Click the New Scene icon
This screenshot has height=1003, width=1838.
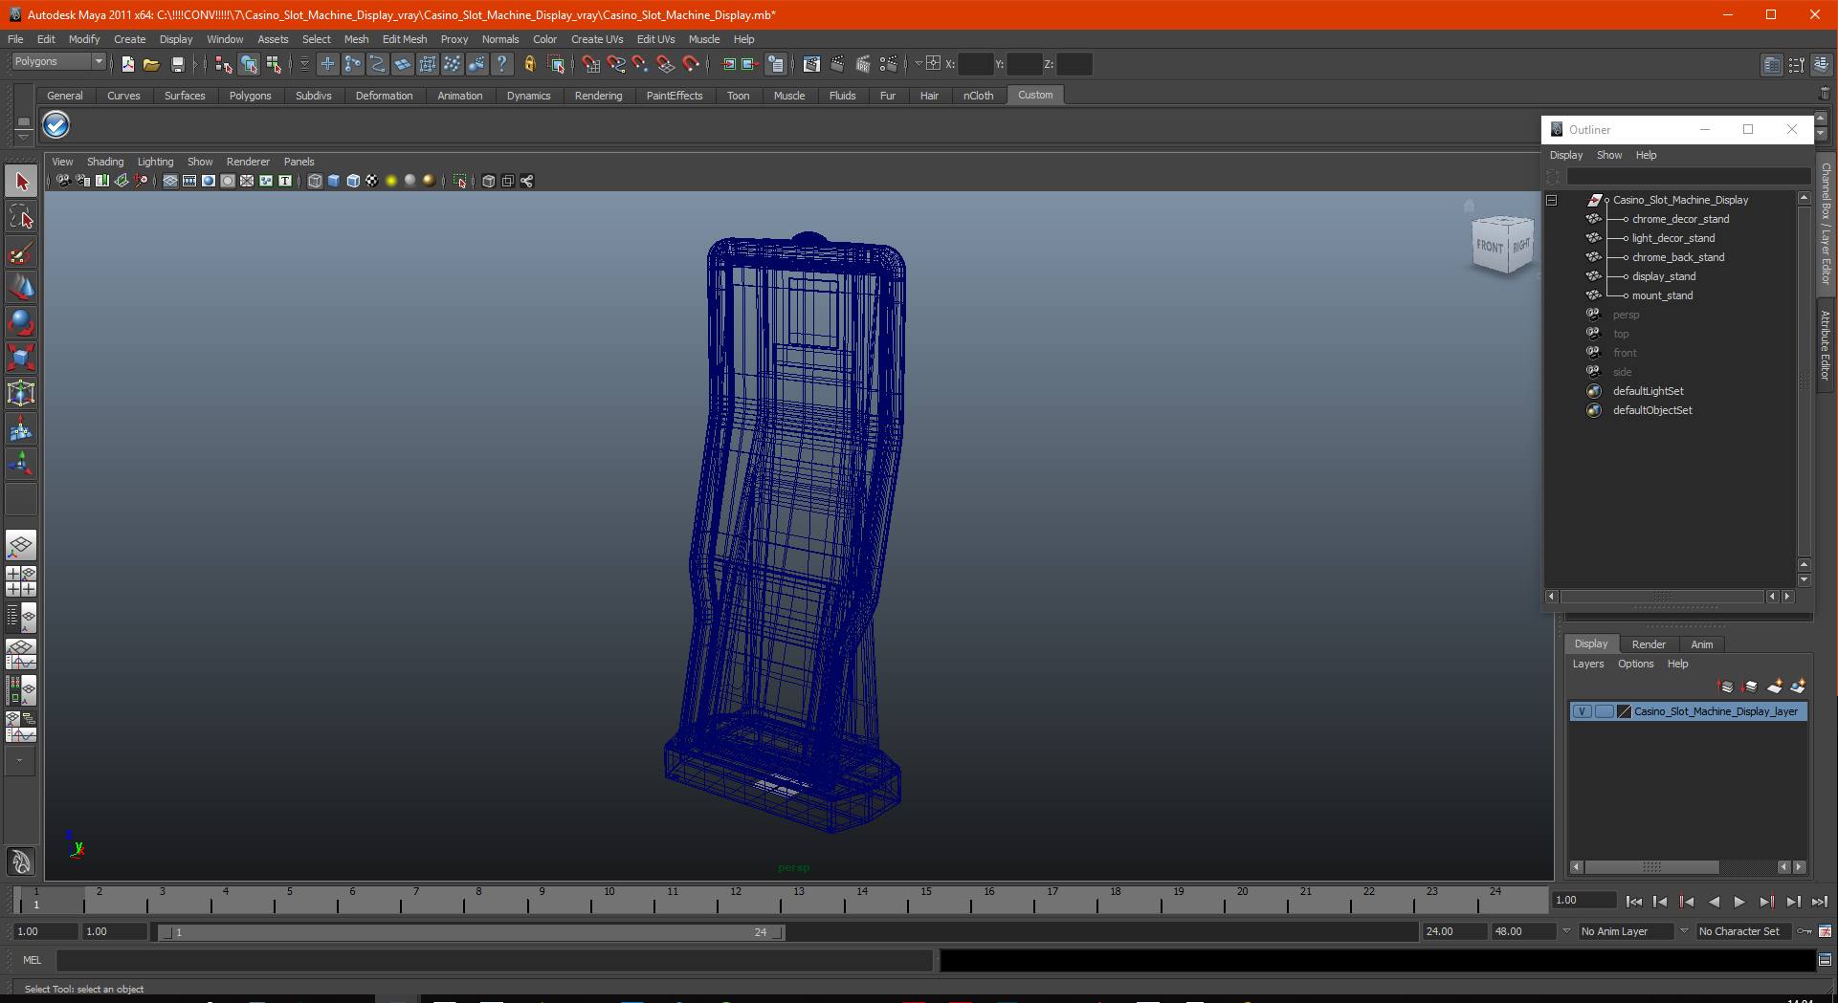click(x=127, y=64)
